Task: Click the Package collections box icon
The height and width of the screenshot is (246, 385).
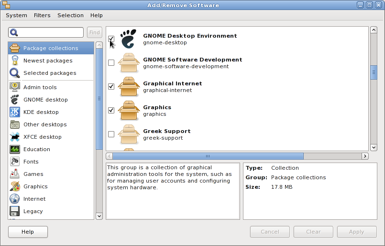Action: 15,48
